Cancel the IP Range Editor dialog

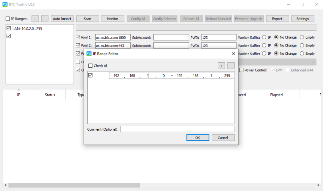tap(223, 138)
